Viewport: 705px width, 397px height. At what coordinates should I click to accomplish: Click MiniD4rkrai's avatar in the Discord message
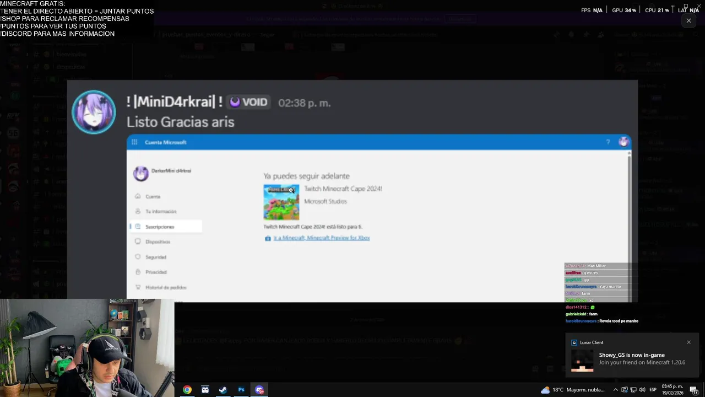(x=94, y=112)
